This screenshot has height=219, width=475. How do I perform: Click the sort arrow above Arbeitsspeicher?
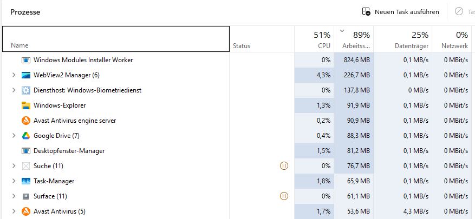point(342,31)
